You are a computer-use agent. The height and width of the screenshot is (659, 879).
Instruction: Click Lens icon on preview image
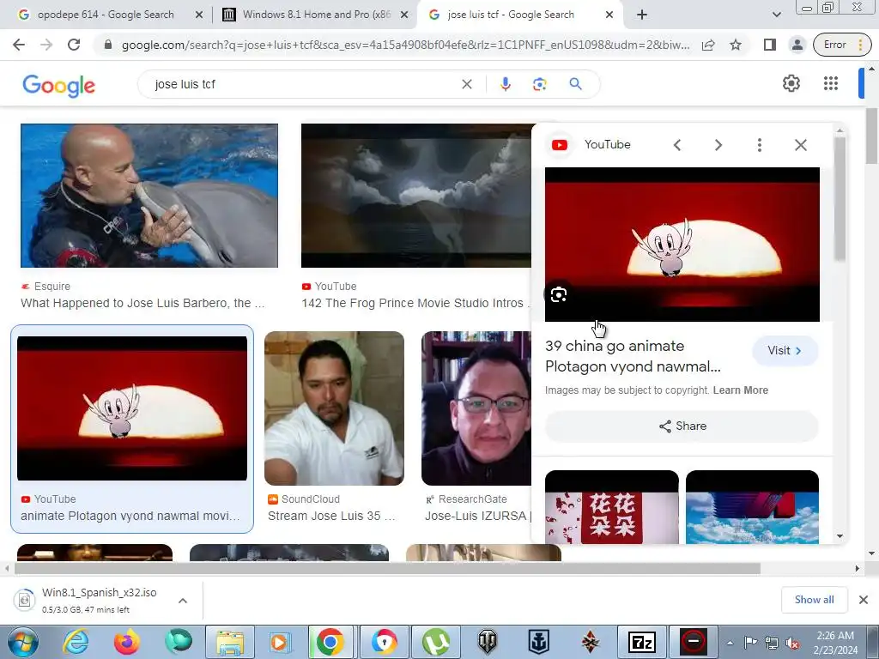(558, 295)
